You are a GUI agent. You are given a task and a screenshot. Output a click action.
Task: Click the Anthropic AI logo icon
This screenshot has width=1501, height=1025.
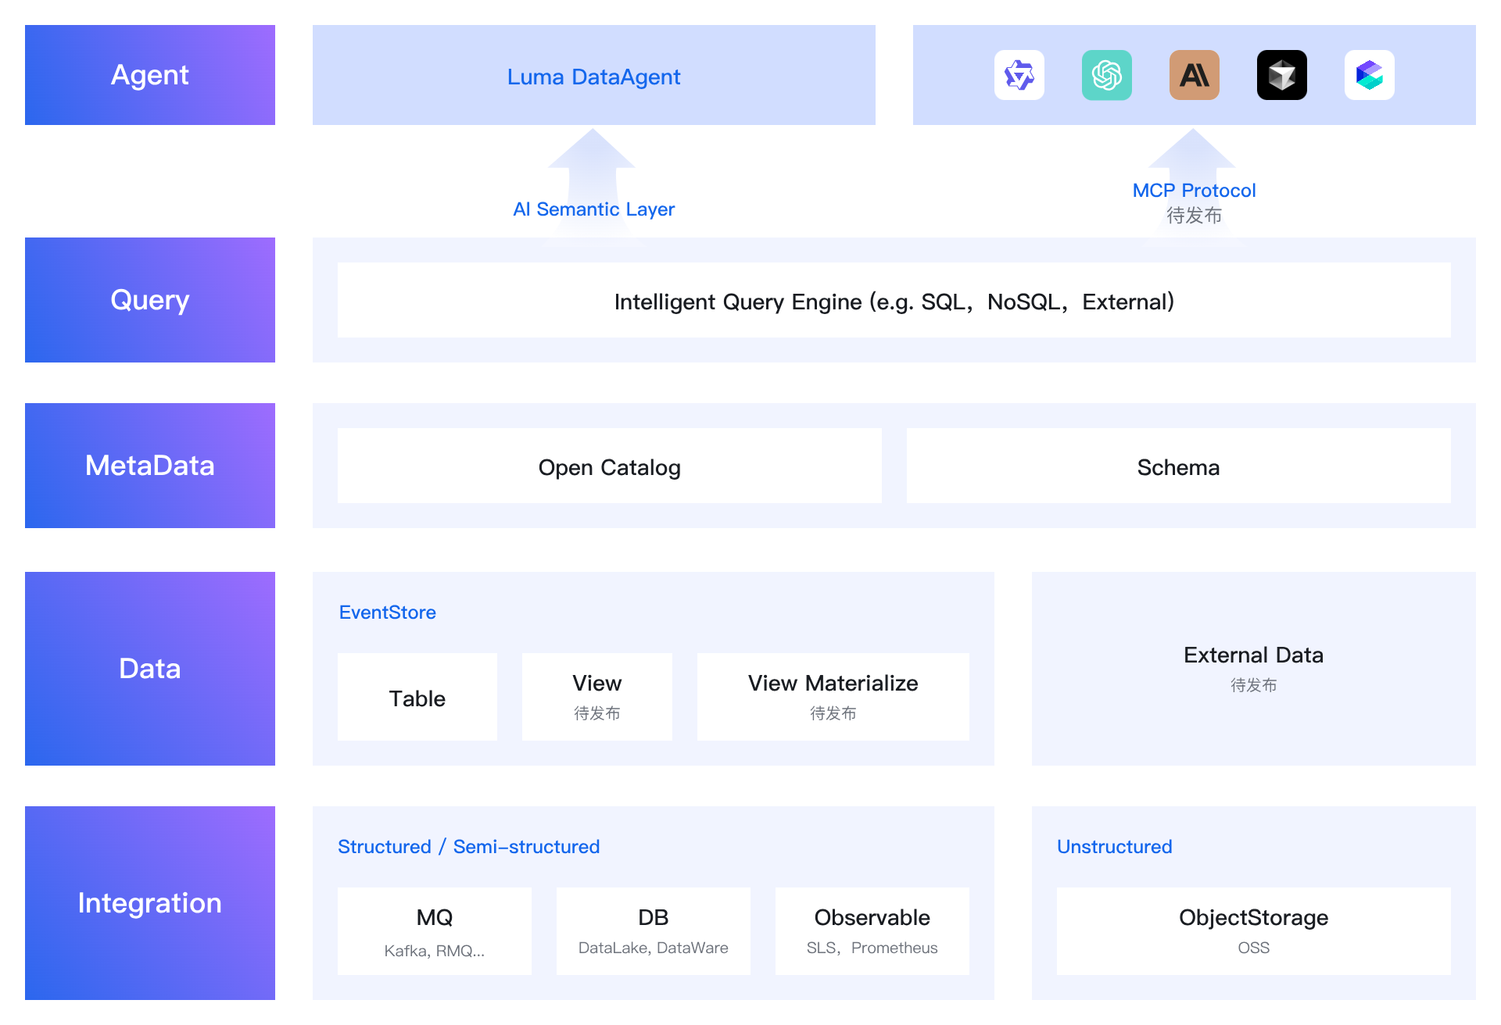pyautogui.click(x=1194, y=75)
